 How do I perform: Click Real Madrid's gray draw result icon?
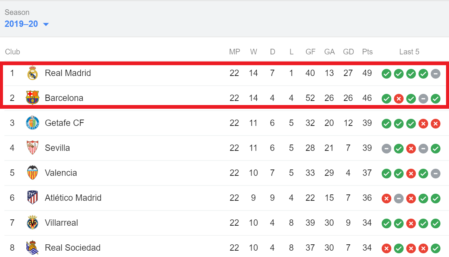click(436, 73)
